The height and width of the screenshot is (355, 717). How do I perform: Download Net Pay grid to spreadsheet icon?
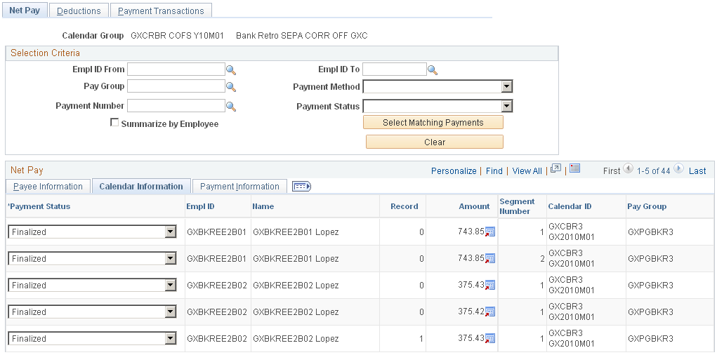point(574,168)
